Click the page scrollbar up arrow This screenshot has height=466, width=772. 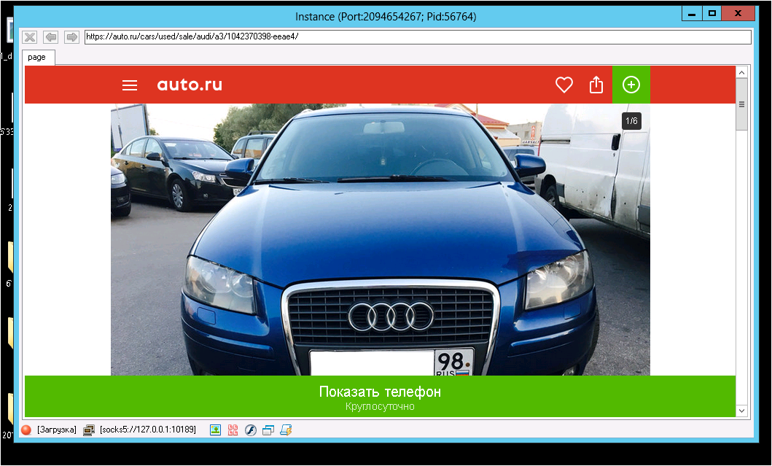[741, 72]
